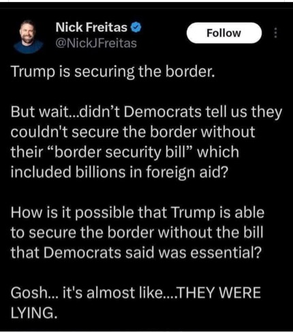Click the line 'that Democrats said was essential?'

click(x=136, y=253)
